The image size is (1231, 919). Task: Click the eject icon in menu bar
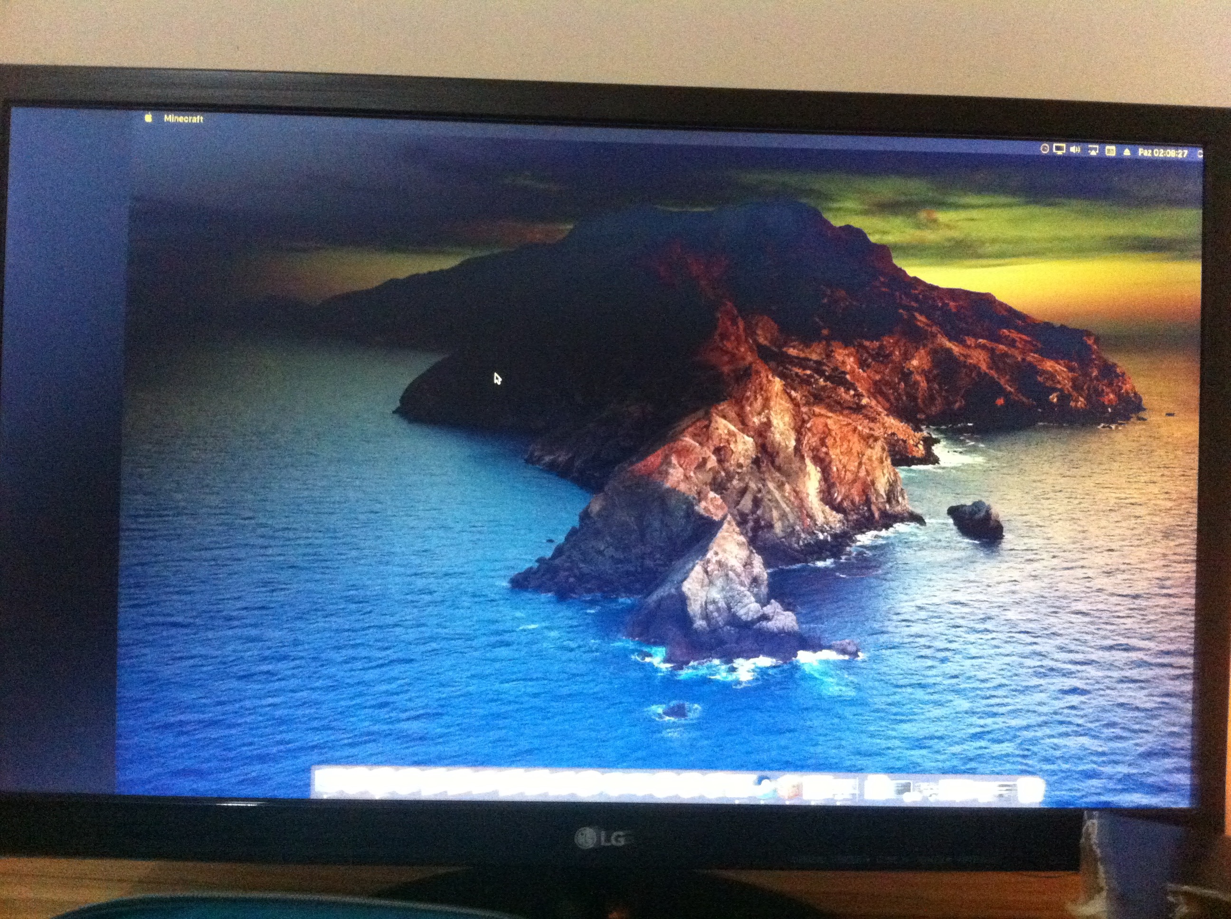(x=1127, y=152)
